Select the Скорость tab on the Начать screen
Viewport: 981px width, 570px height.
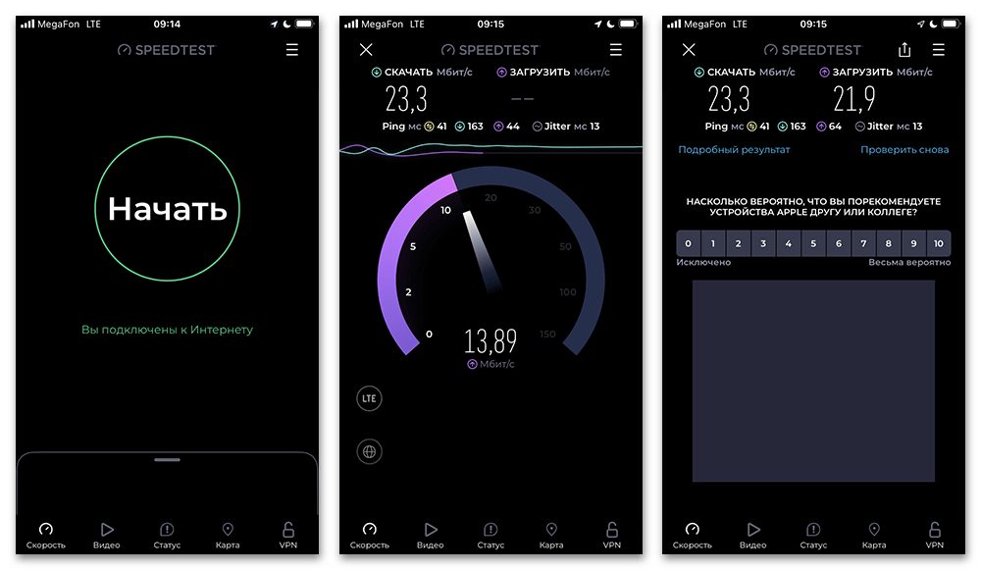(x=46, y=536)
